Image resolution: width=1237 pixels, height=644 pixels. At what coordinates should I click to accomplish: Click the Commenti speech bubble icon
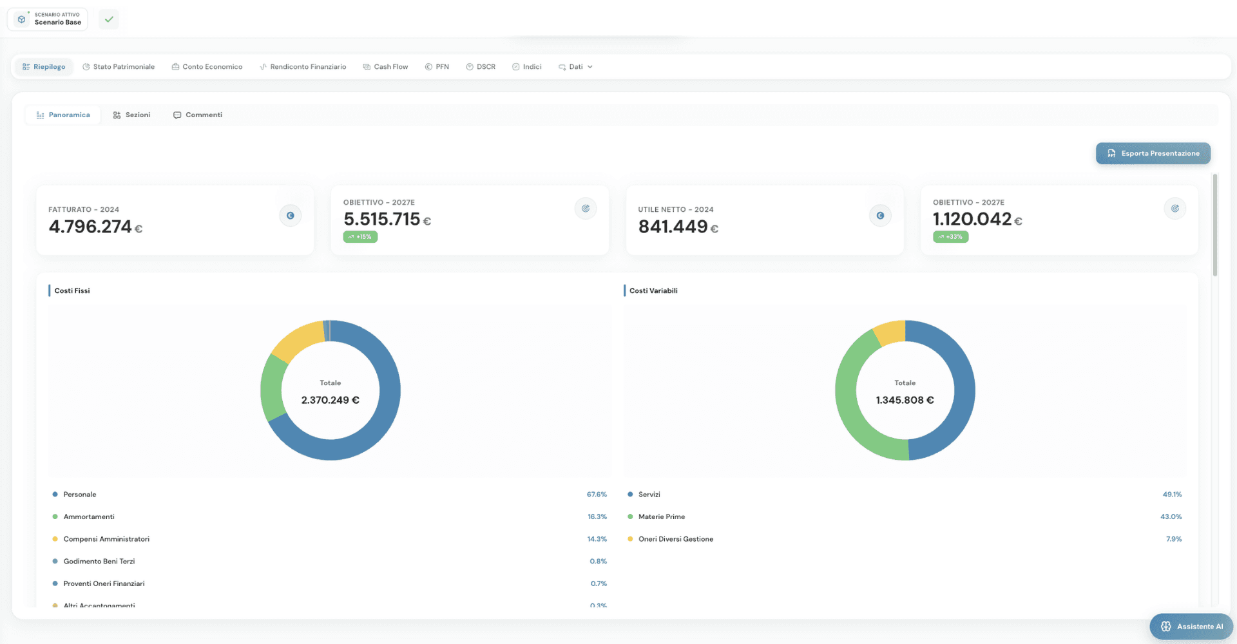(x=177, y=115)
